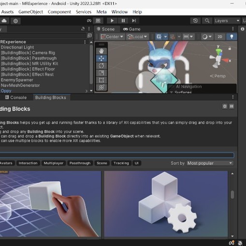This screenshot has width=246, height=246.
Task: Switch to the Scene tab
Action: point(105,29)
